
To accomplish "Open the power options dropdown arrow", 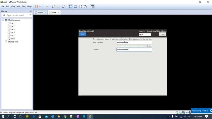I will tap(40, 7).
